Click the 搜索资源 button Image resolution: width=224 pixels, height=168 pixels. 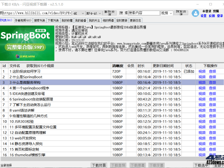pyautogui.click(x=181, y=12)
